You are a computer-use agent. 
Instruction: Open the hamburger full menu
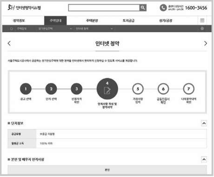[202, 20]
